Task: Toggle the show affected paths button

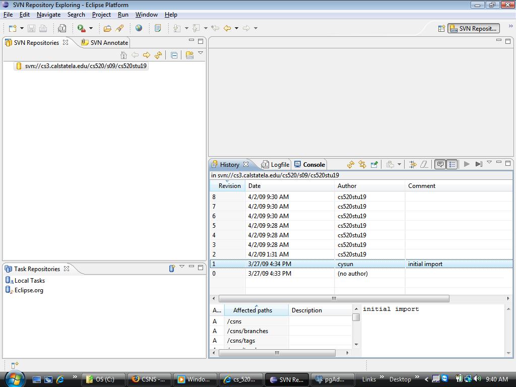Action: coord(452,164)
